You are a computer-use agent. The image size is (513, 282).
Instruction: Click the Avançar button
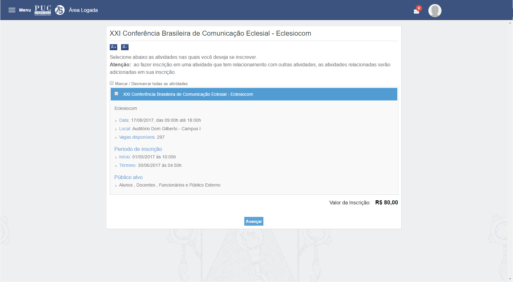click(x=254, y=221)
